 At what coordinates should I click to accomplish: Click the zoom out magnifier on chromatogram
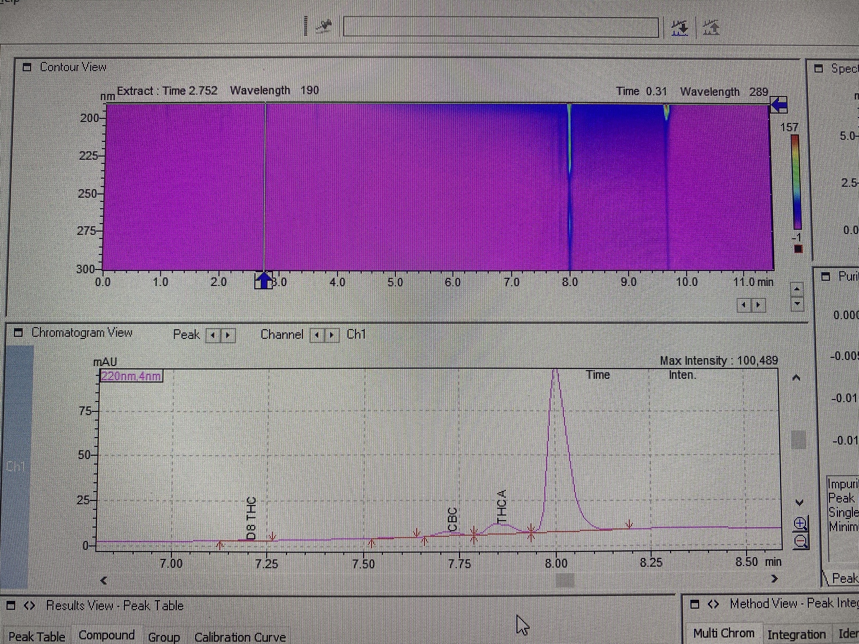801,542
